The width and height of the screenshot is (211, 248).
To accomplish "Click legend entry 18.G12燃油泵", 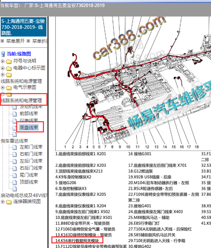I will point(140,171).
